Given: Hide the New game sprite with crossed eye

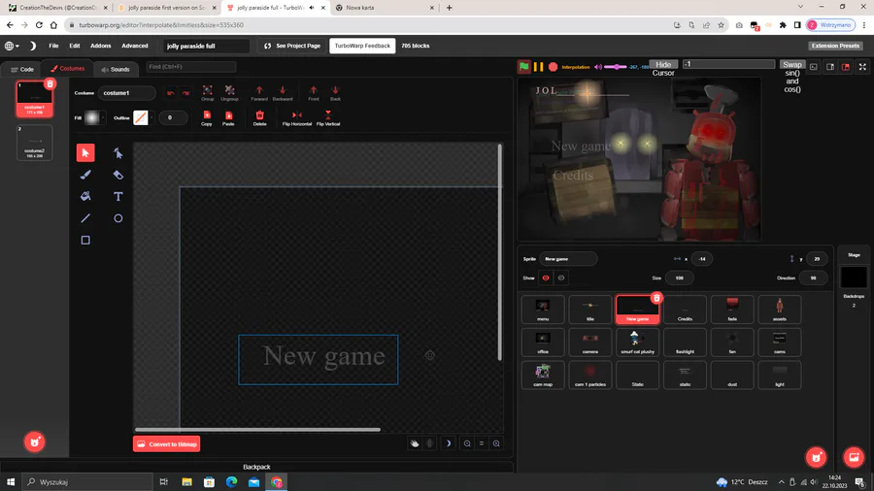Looking at the screenshot, I should pos(561,278).
